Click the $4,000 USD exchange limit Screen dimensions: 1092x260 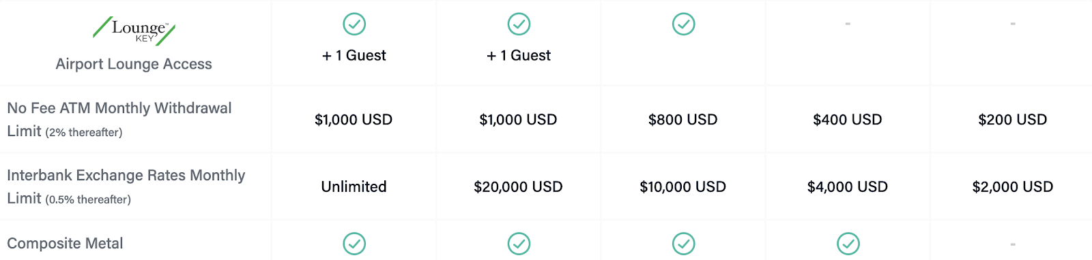pyautogui.click(x=848, y=187)
